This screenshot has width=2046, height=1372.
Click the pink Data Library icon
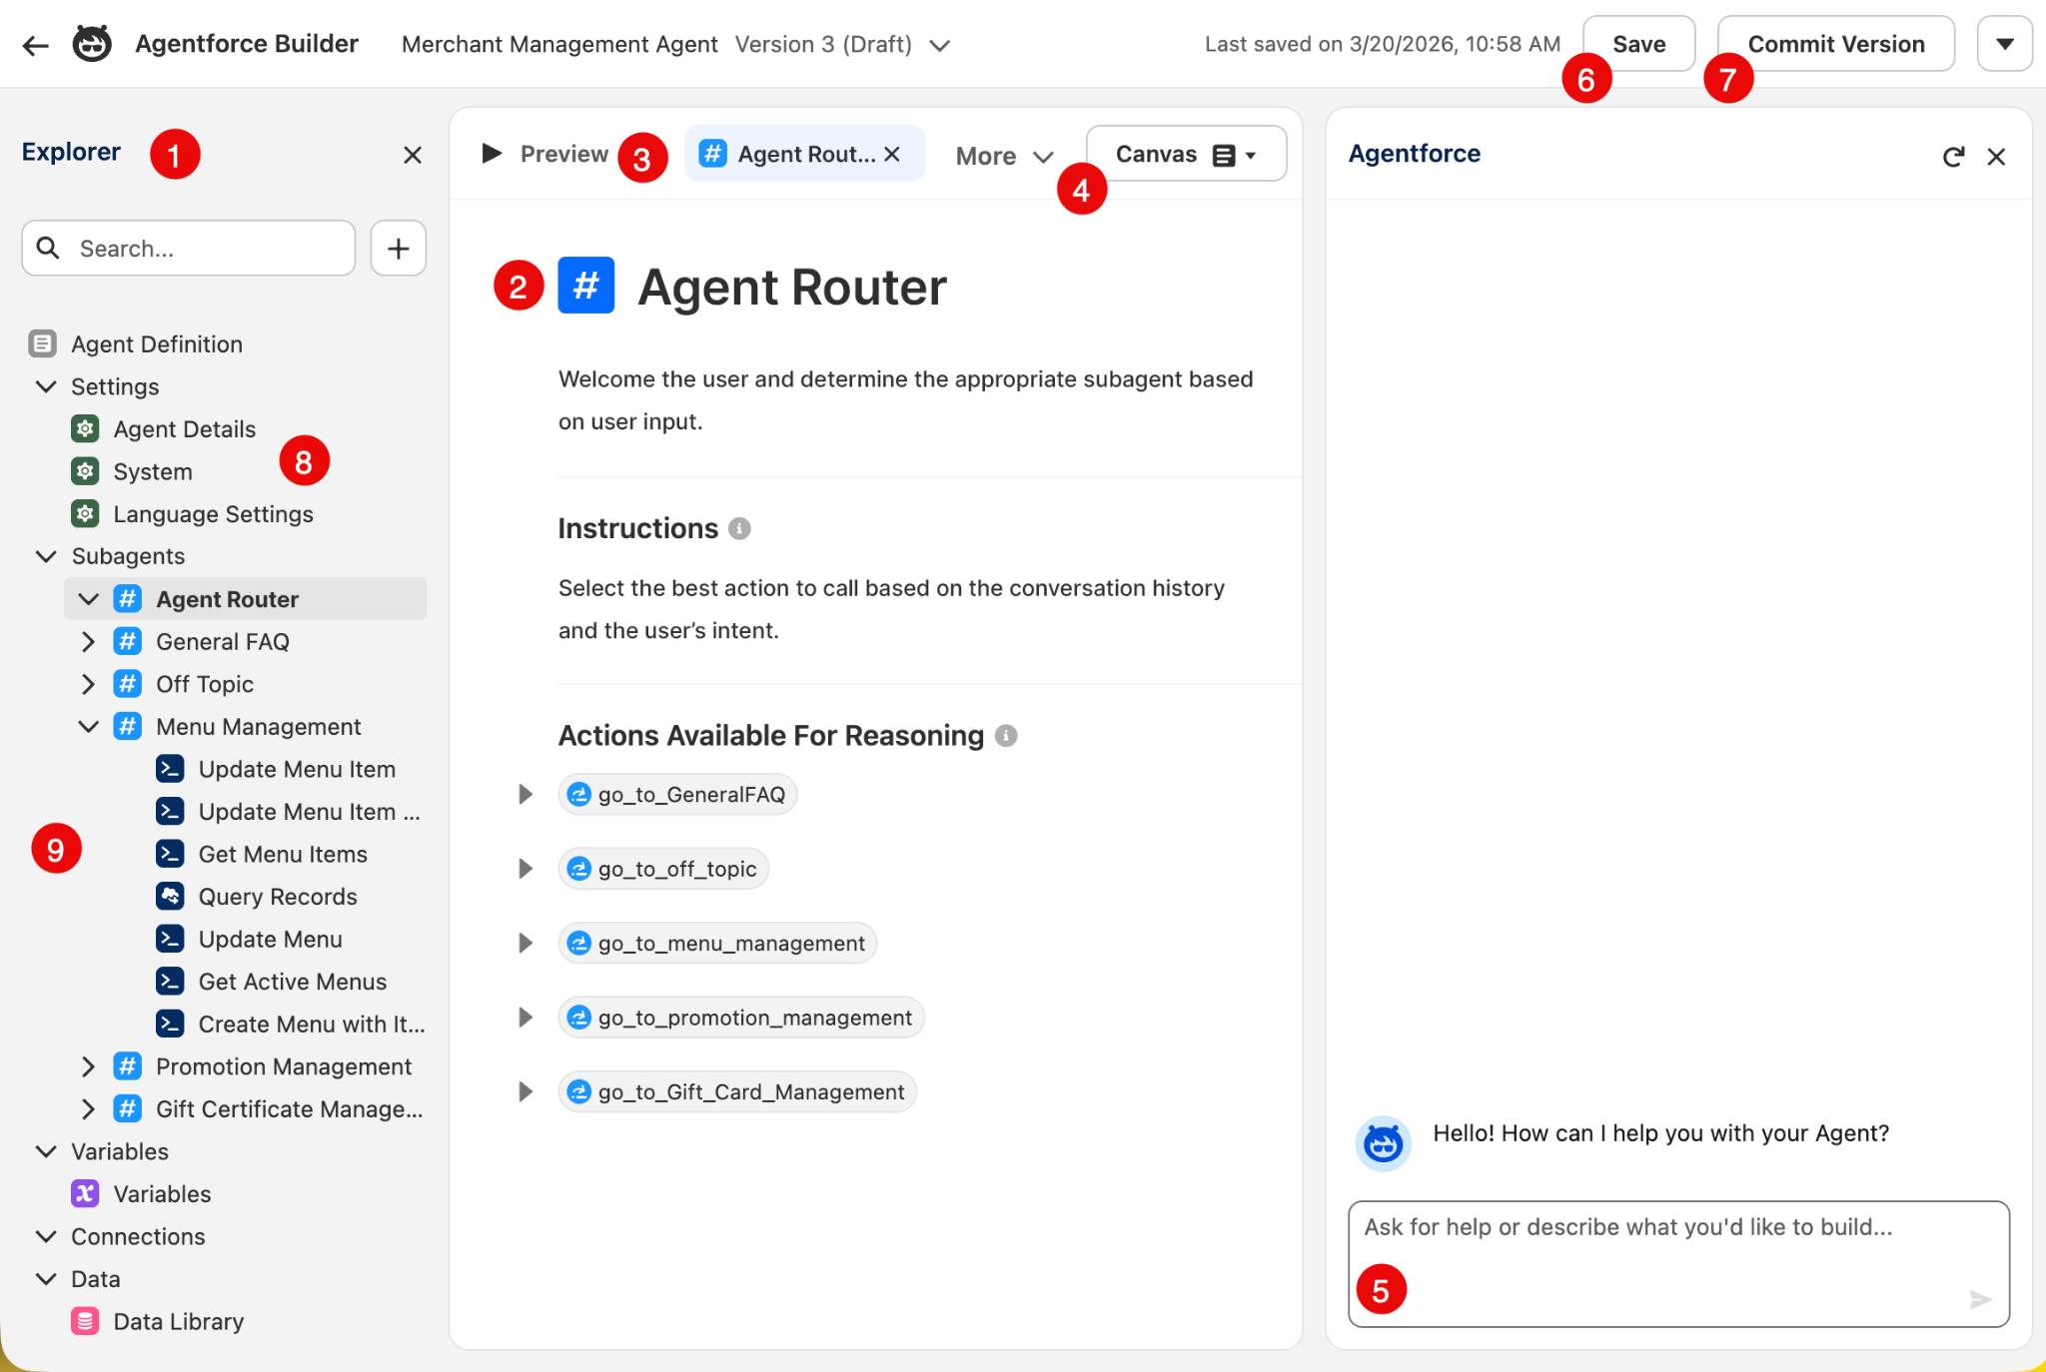pyautogui.click(x=86, y=1321)
